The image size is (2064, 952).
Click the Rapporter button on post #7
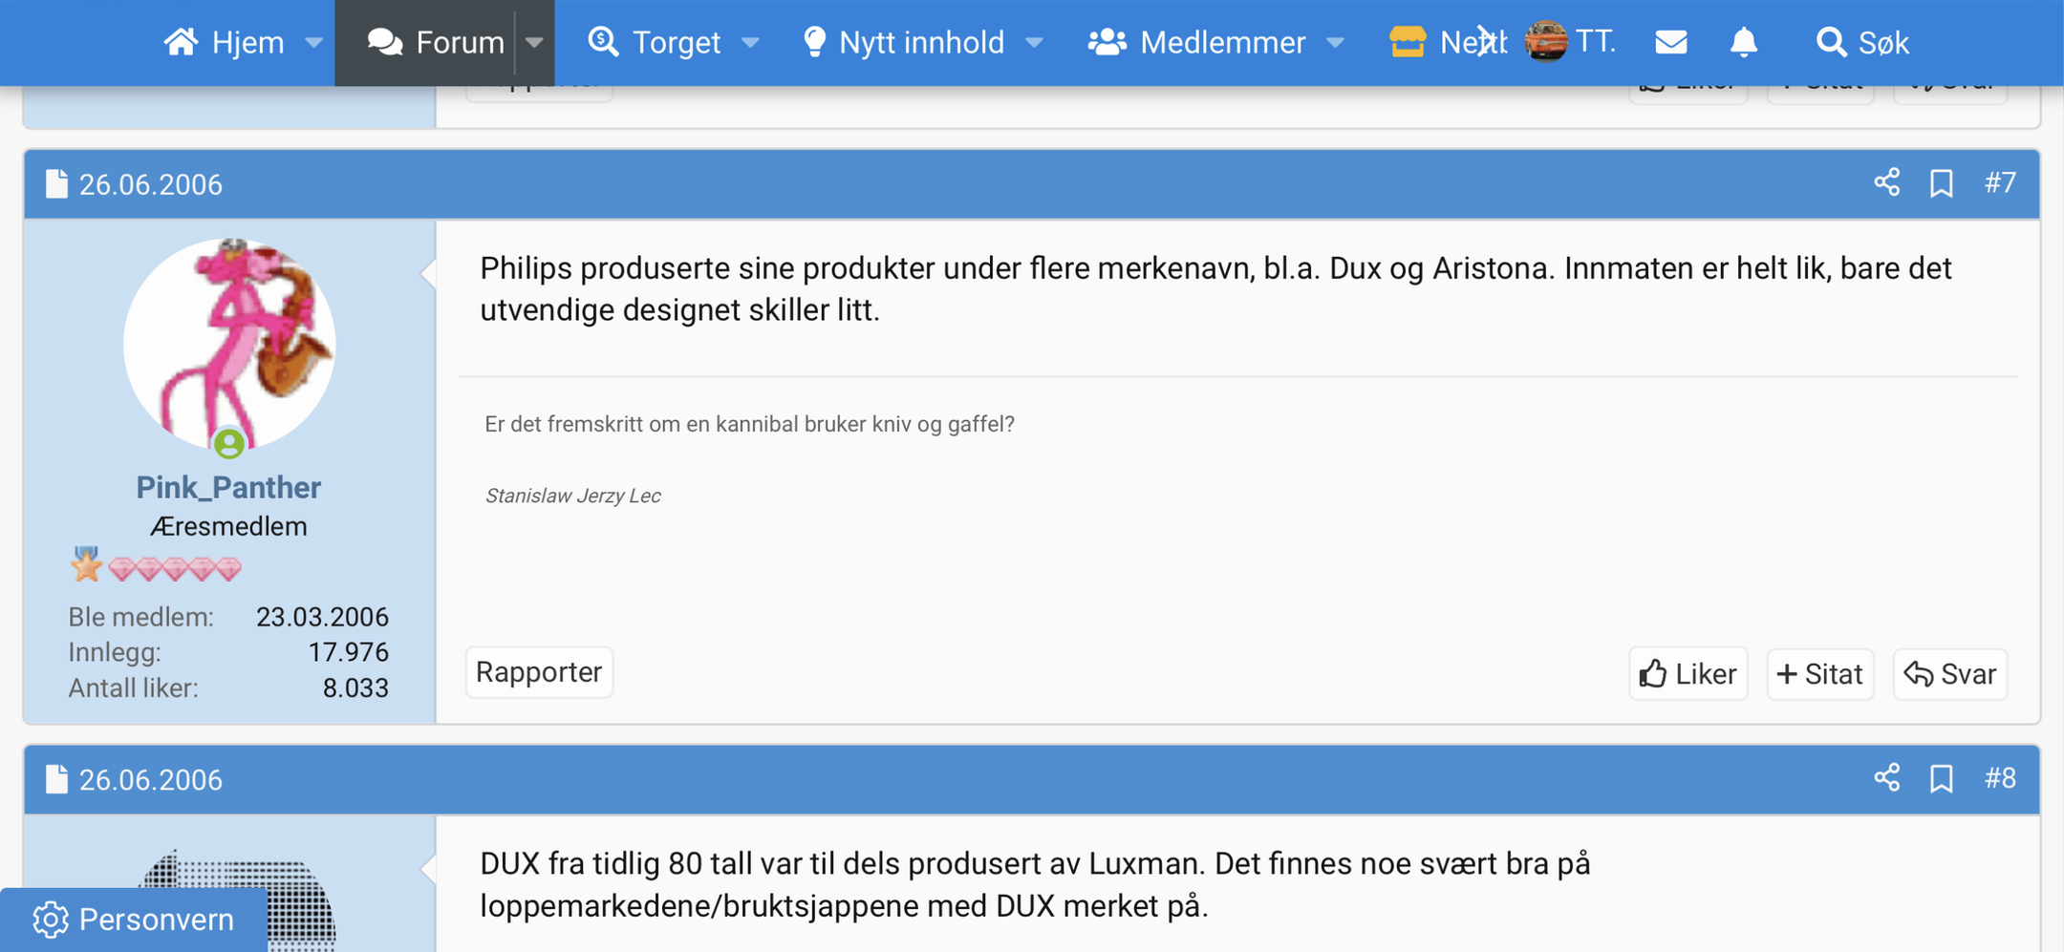pos(539,672)
